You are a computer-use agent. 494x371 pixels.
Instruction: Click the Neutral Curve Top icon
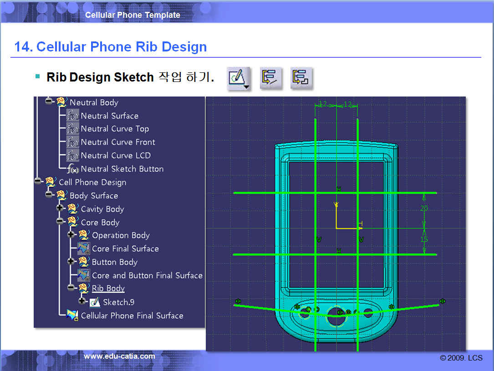tap(73, 128)
